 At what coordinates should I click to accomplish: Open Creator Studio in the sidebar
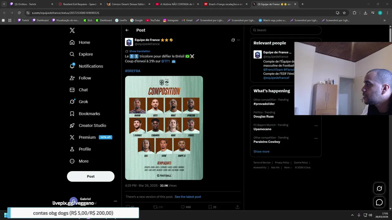point(88,126)
